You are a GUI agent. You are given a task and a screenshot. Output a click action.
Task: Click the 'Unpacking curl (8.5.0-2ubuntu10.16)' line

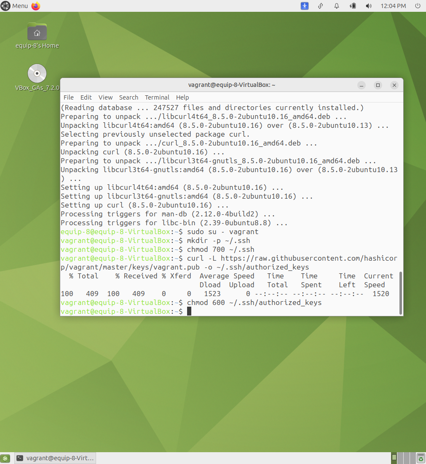(142, 152)
